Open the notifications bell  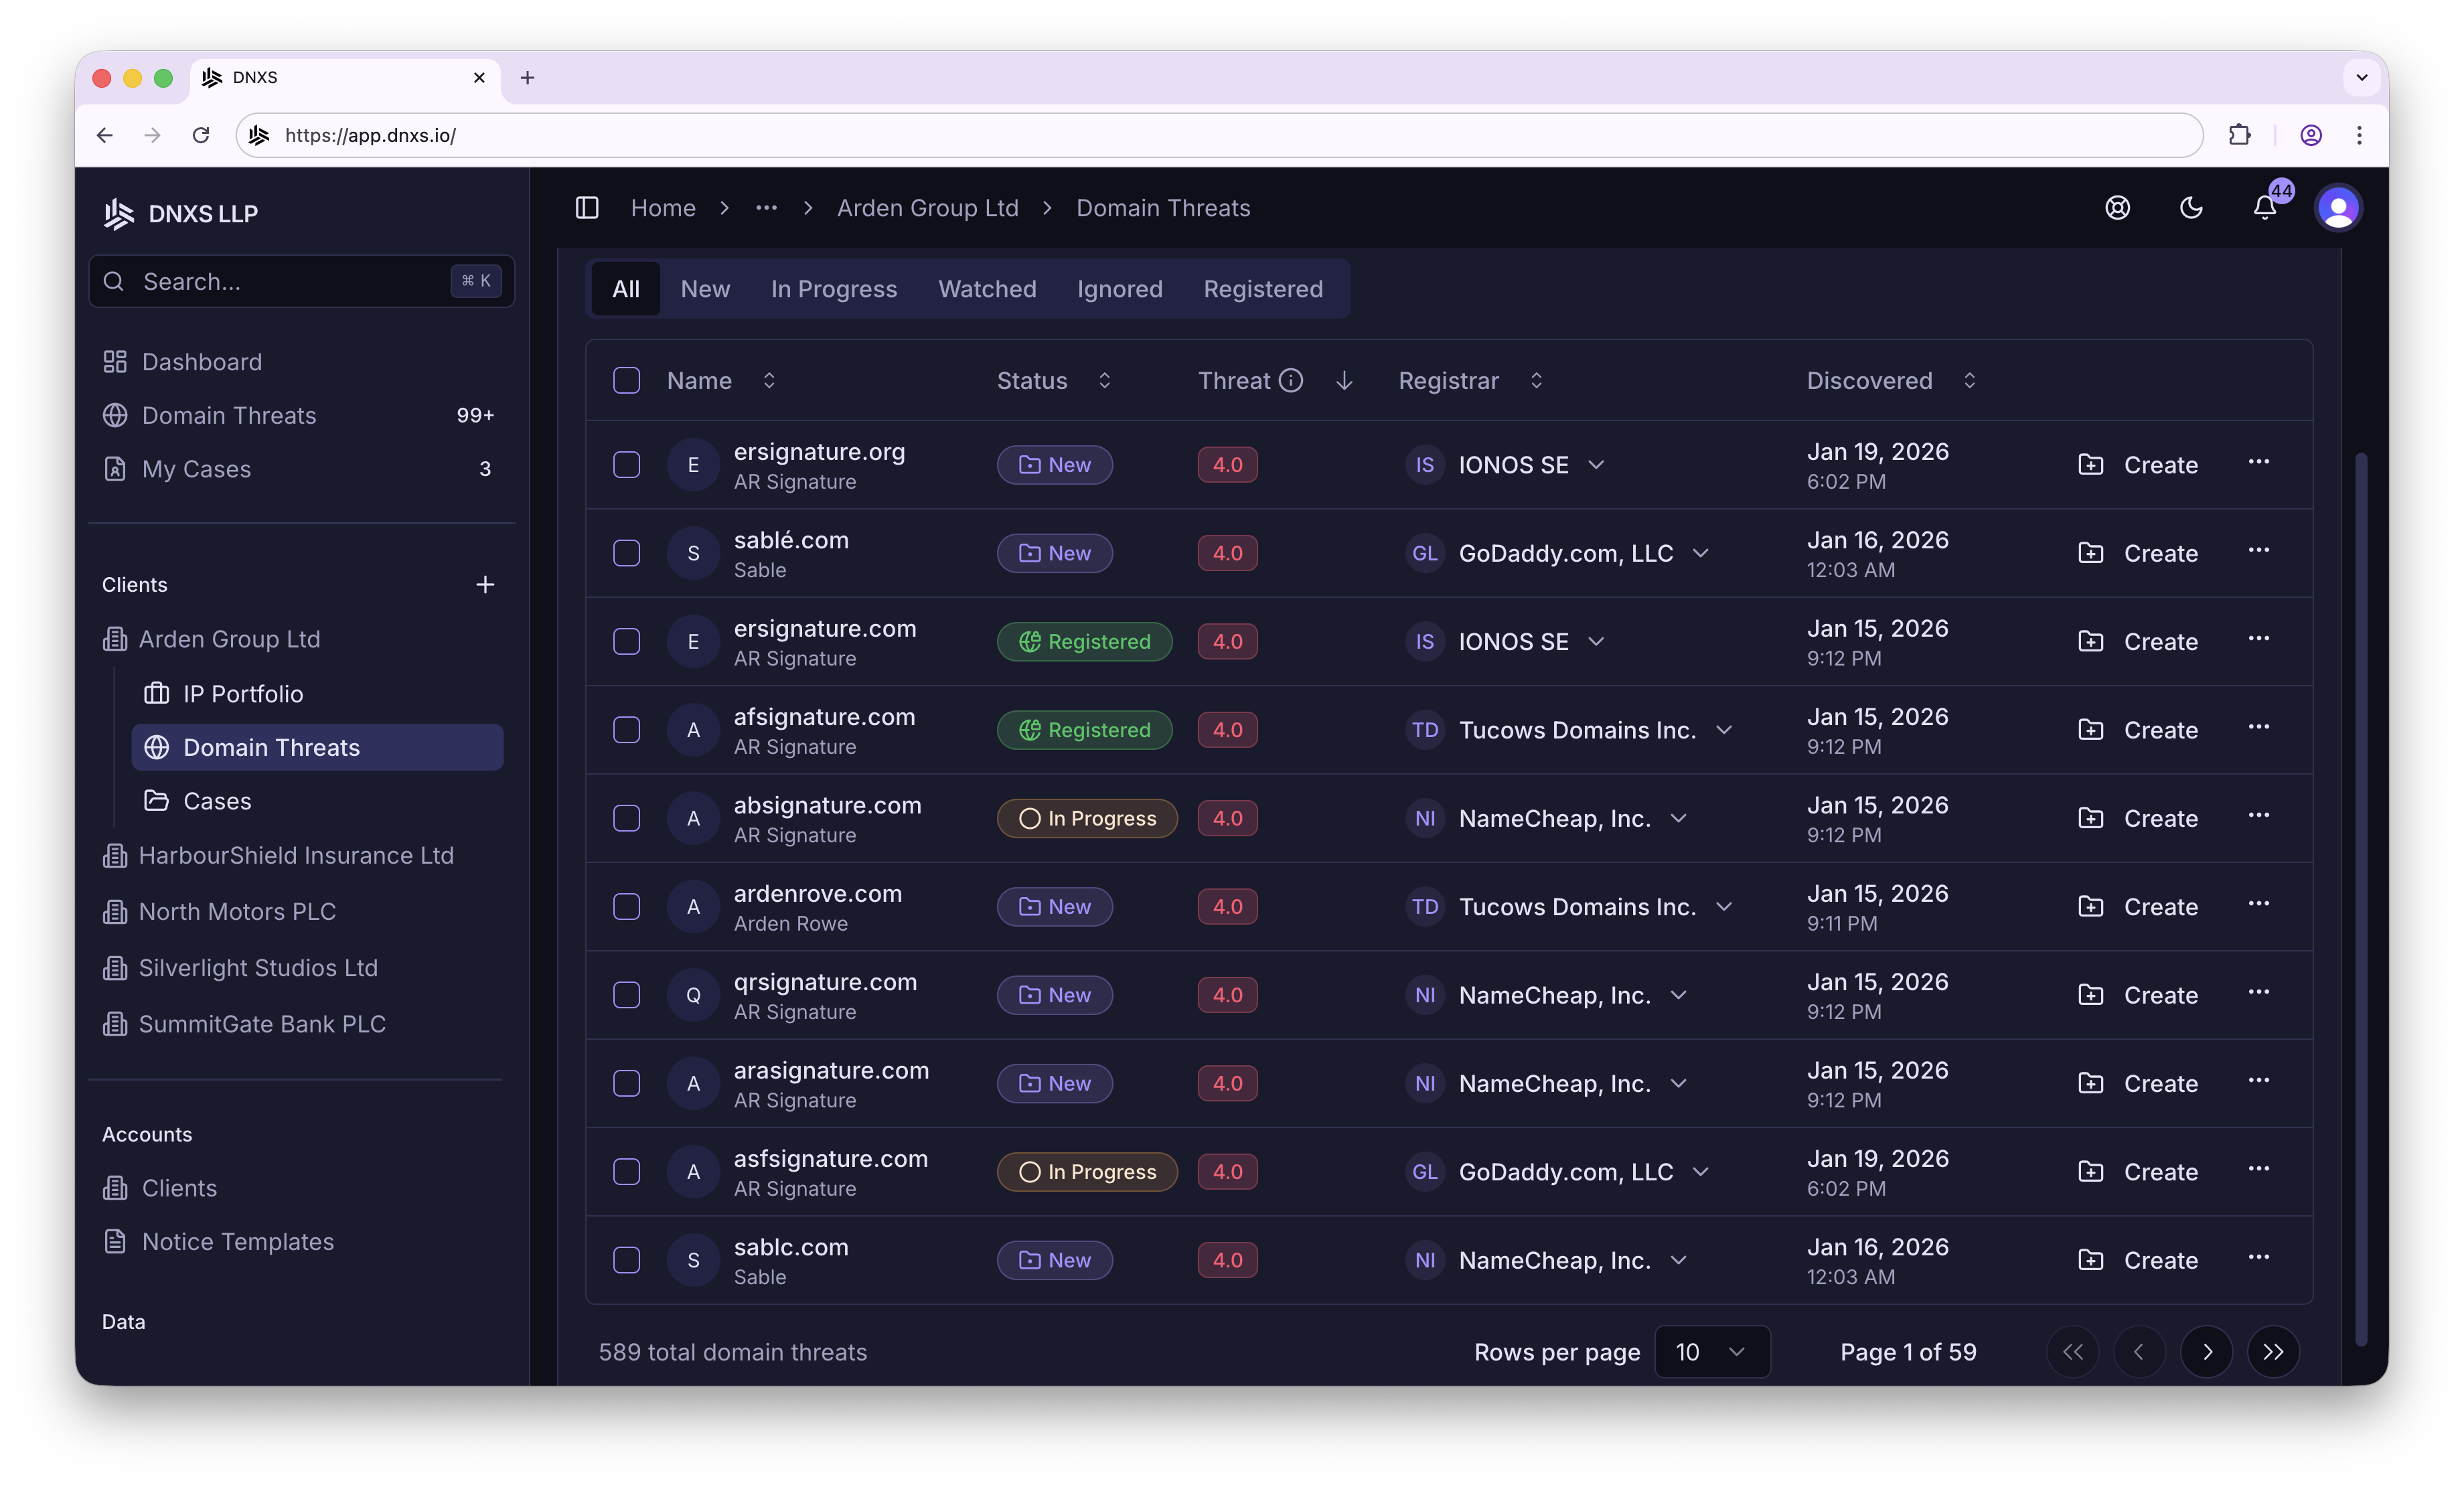click(2264, 208)
